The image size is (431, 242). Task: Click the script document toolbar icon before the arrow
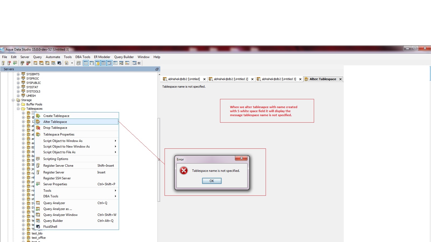point(67,63)
